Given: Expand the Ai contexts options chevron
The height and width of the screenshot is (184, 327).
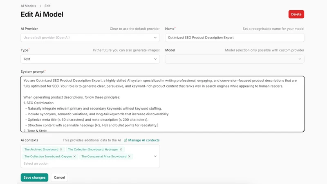Looking at the screenshot, I should (155, 156).
